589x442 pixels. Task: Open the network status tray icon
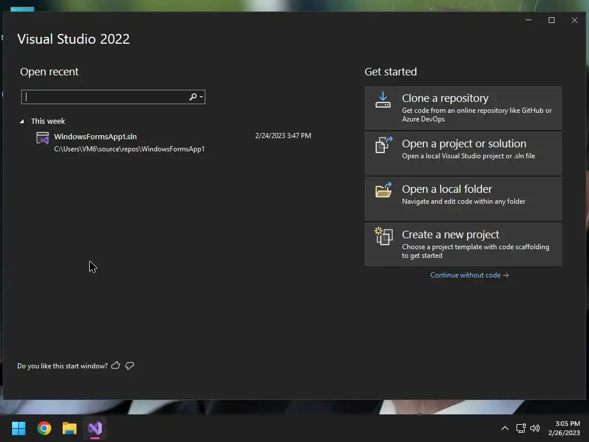coord(521,428)
